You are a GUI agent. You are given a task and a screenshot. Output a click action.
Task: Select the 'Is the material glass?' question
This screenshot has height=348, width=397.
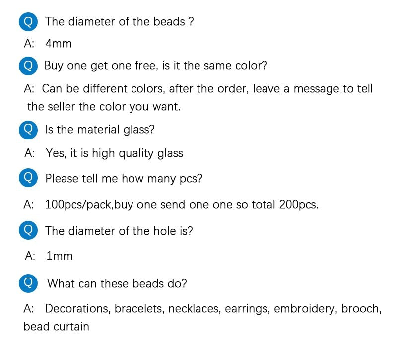point(100,130)
